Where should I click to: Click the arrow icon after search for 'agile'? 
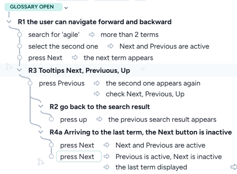click(x=92, y=35)
